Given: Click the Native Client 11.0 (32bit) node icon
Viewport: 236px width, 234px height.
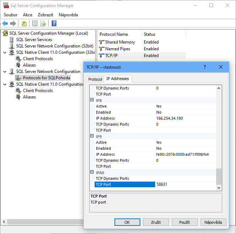Looking at the screenshot, I should click(12, 52).
